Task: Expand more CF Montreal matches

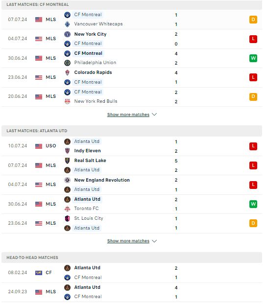Action: (128, 115)
